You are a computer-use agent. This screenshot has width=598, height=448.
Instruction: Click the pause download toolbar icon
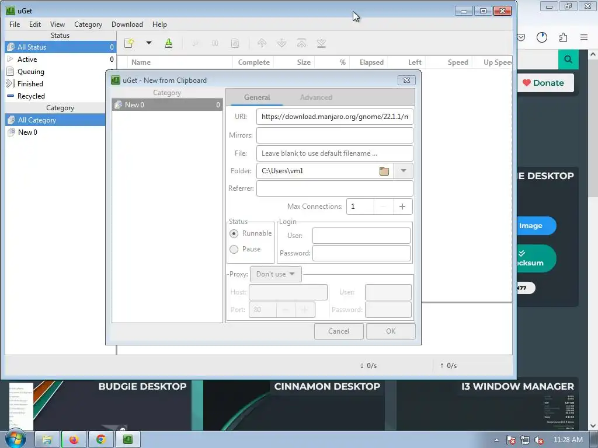[x=215, y=43]
